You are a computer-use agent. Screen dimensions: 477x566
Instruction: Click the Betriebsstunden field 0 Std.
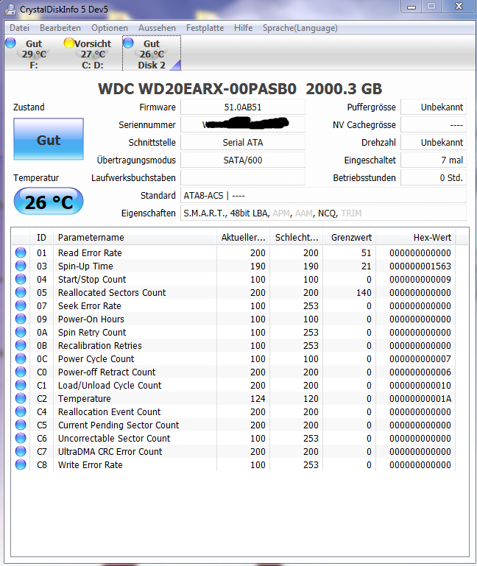(434, 178)
